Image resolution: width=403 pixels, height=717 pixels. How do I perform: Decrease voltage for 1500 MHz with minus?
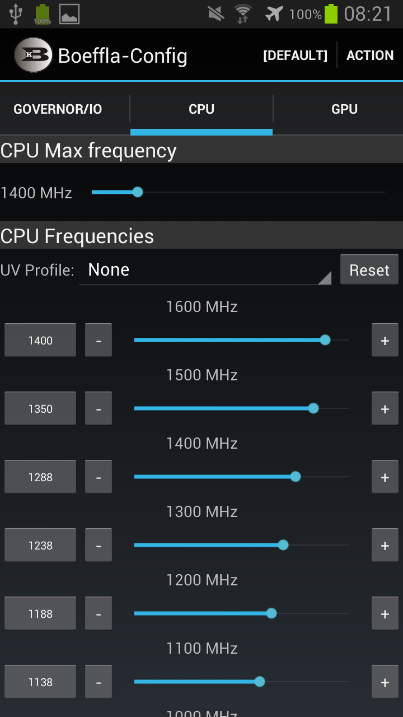(x=99, y=408)
